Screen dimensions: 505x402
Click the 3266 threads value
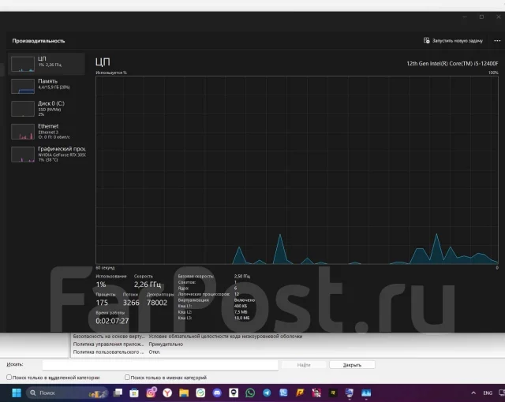click(x=131, y=303)
